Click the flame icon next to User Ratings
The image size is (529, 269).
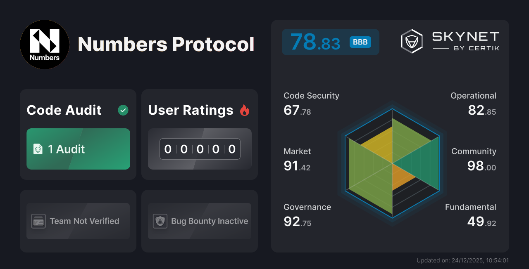click(244, 110)
